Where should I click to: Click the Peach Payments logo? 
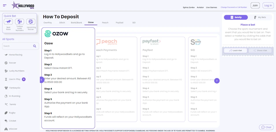click(x=106, y=42)
